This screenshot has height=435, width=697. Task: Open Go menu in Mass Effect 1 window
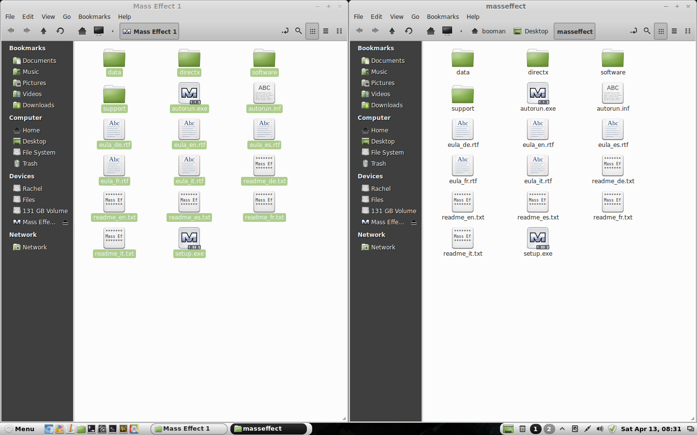coord(67,16)
